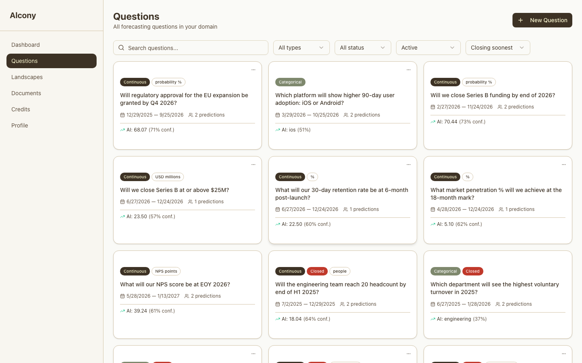Click the trend icon beside AI: 18.04
The width and height of the screenshot is (582, 363).
click(278, 319)
